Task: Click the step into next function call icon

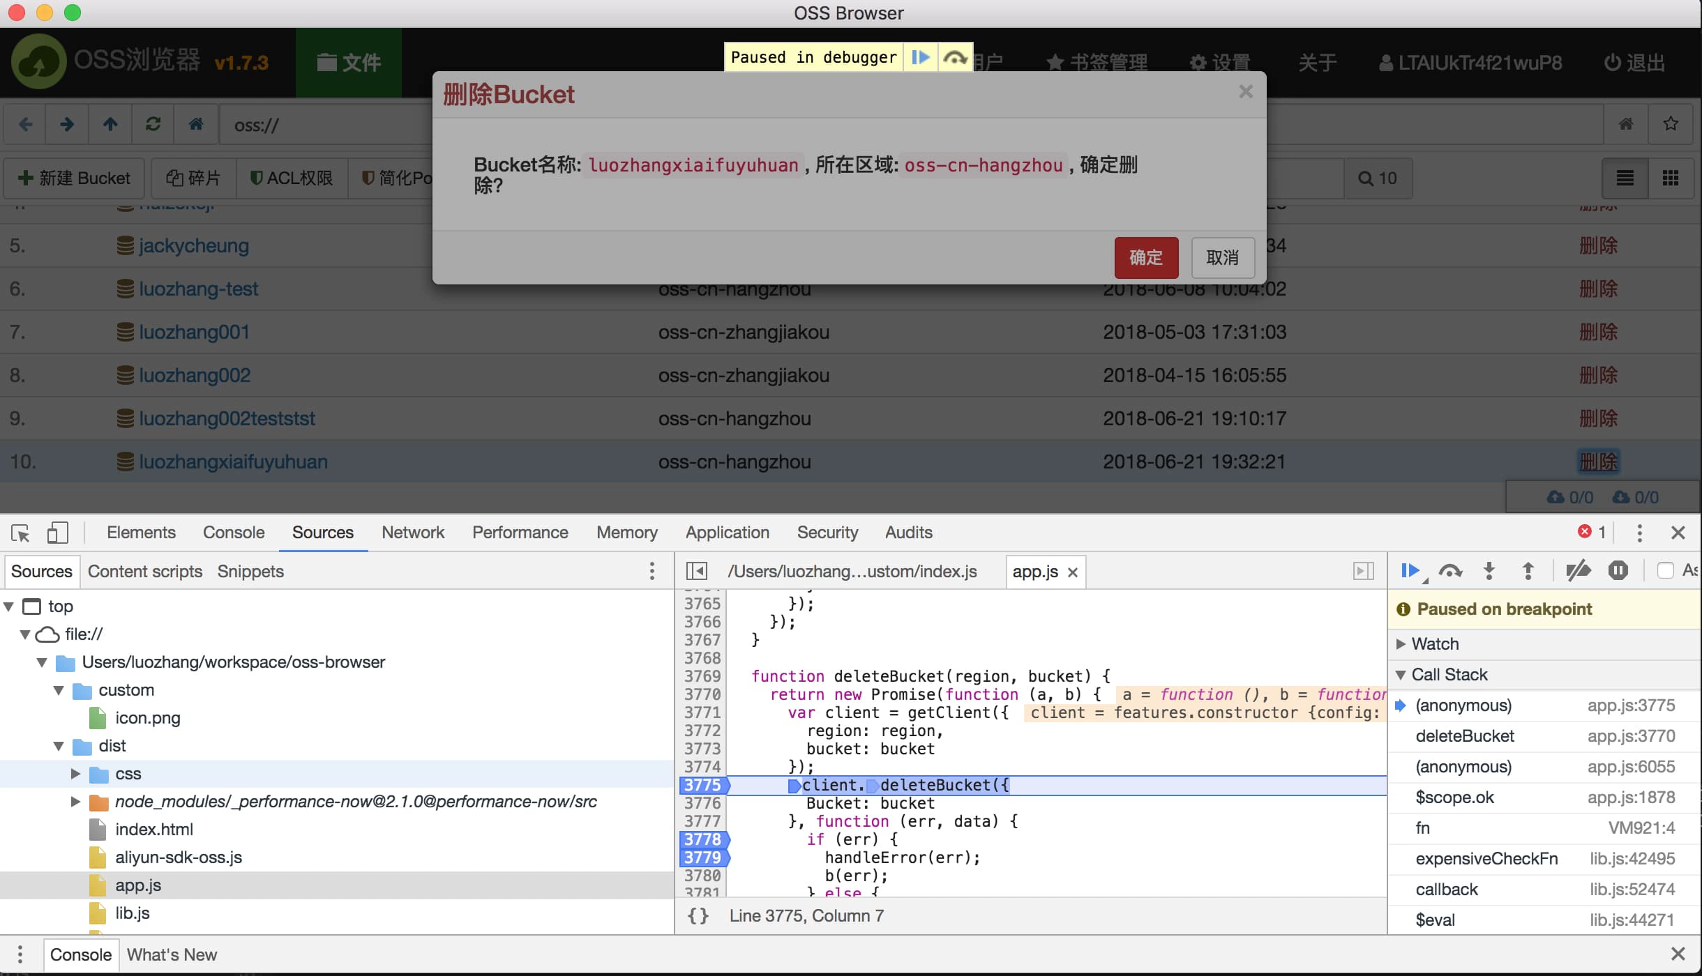Action: 1491,572
